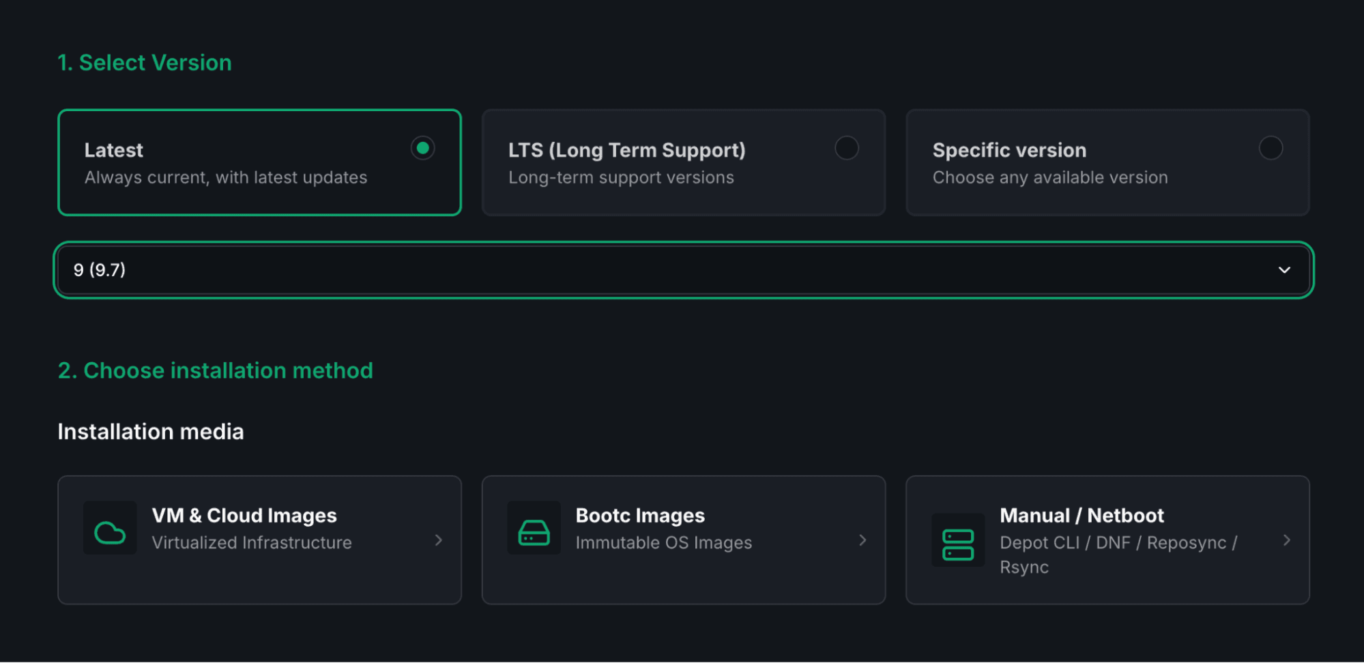
Task: Click the server stack icon beside Manual / Netboot
Action: 957,544
